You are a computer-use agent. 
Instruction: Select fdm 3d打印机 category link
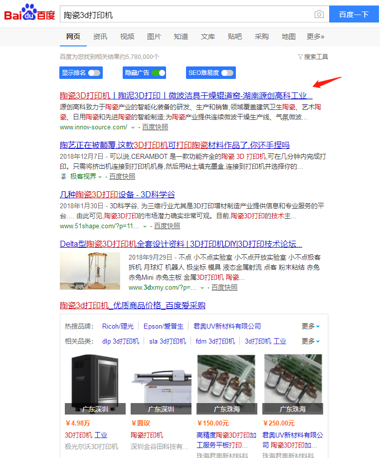pos(215,341)
